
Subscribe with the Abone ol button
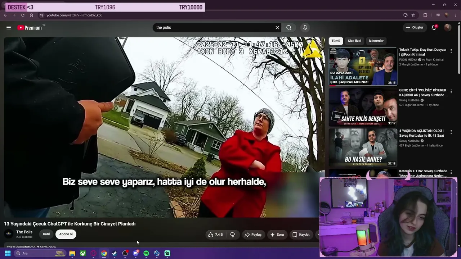[x=66, y=234]
